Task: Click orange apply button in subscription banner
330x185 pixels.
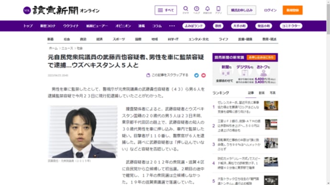Action: 261,57
